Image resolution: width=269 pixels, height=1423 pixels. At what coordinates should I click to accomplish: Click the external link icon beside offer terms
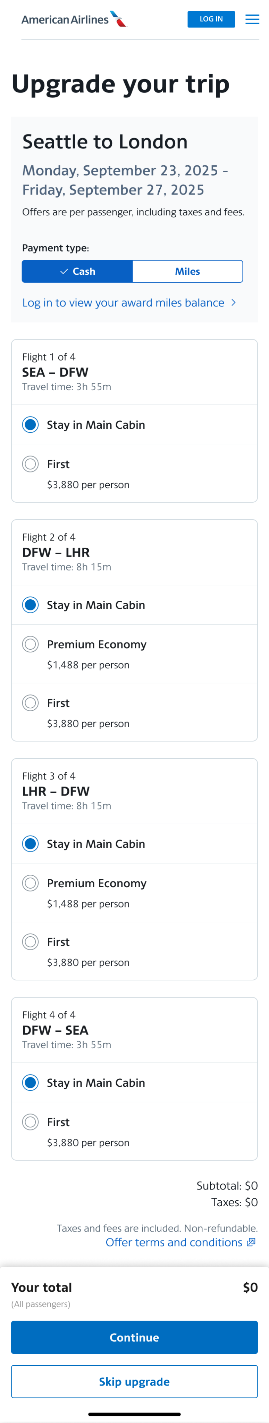(x=251, y=1242)
